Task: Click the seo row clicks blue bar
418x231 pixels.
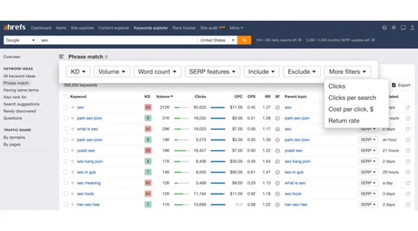Action: point(218,107)
